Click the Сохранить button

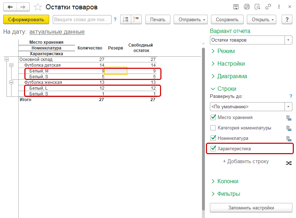(227, 19)
